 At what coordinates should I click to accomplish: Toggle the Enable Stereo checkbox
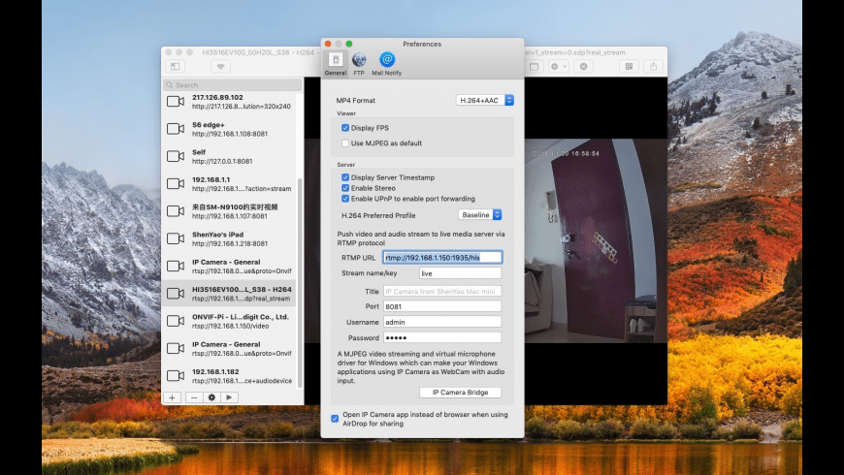[x=345, y=188]
